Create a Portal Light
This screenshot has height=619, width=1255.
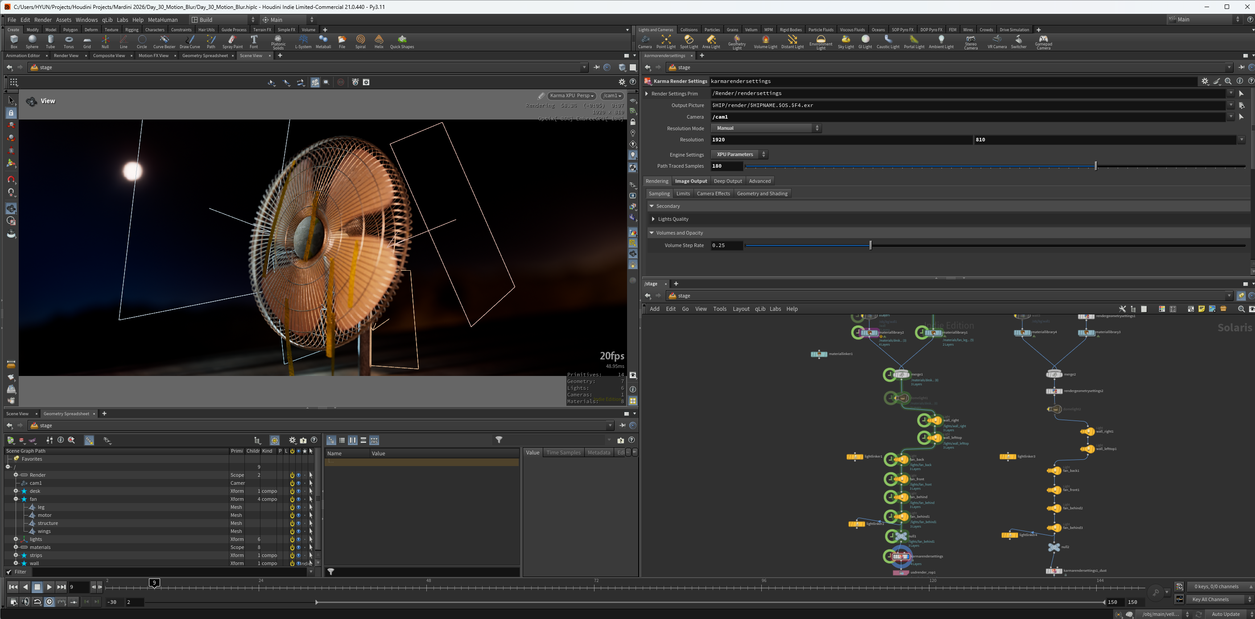click(x=914, y=41)
